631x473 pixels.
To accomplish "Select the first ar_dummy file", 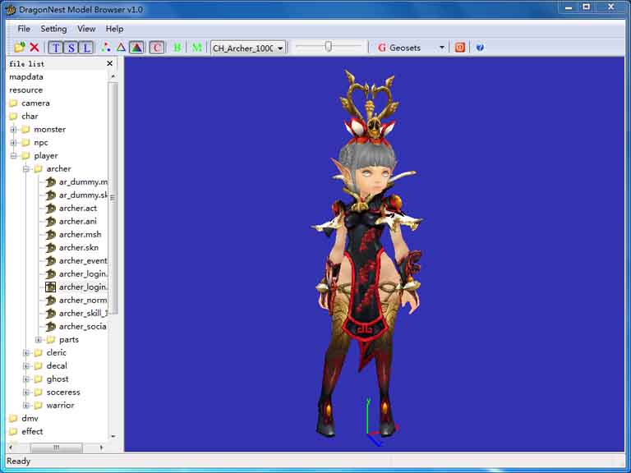I will pos(83,181).
